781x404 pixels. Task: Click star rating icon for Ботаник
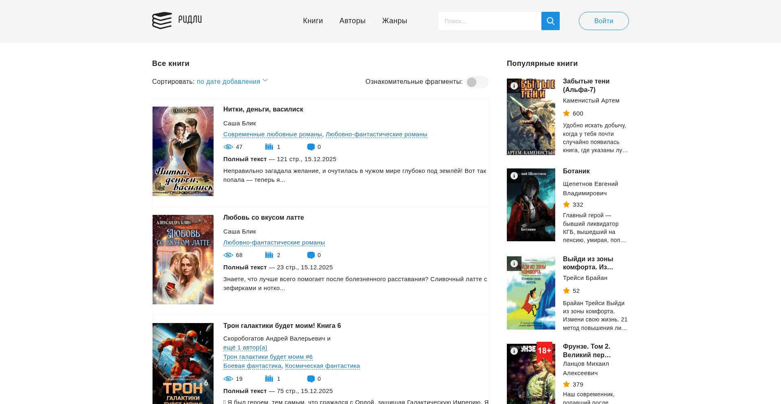point(566,205)
